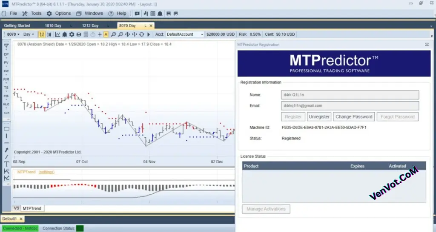The width and height of the screenshot is (436, 232).
Task: Click the Unregister button
Action: pyautogui.click(x=319, y=117)
